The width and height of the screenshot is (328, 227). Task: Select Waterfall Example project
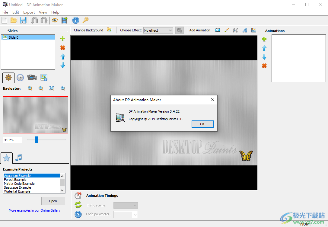click(x=32, y=191)
